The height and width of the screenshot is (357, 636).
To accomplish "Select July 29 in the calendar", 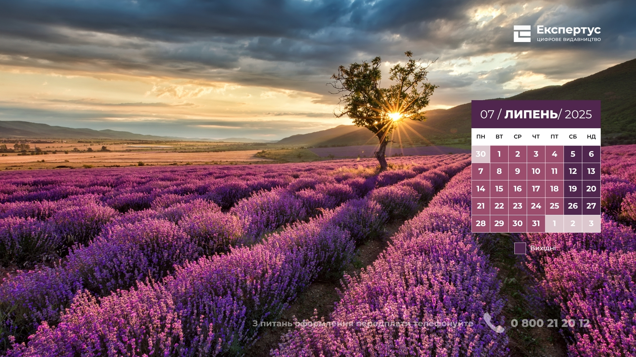I will (499, 223).
